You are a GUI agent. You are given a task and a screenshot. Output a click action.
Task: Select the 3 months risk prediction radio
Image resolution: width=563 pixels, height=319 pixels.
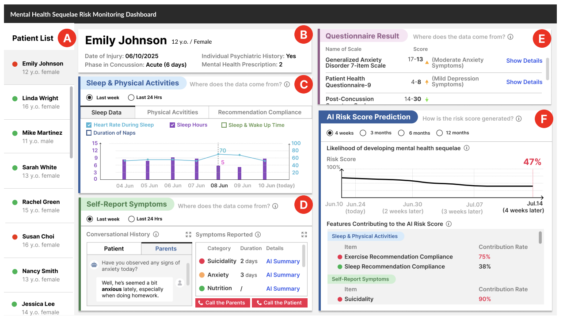point(363,133)
